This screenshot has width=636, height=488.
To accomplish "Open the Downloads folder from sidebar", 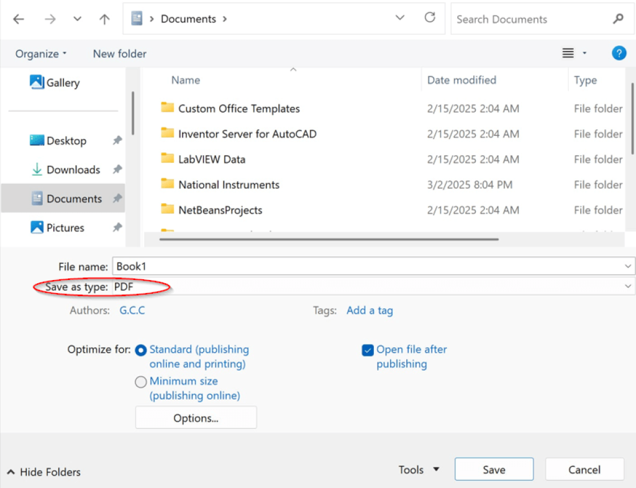I will [x=73, y=169].
